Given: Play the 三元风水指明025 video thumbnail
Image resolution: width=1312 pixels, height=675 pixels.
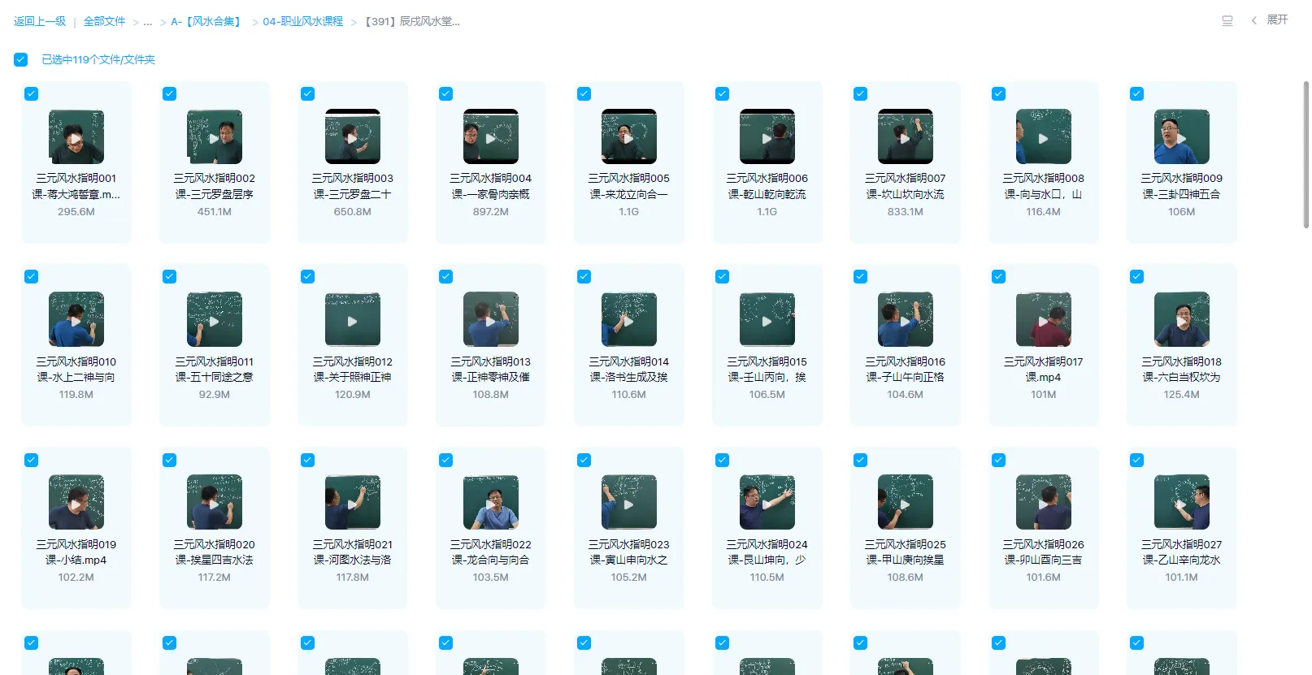Looking at the screenshot, I should [906, 503].
